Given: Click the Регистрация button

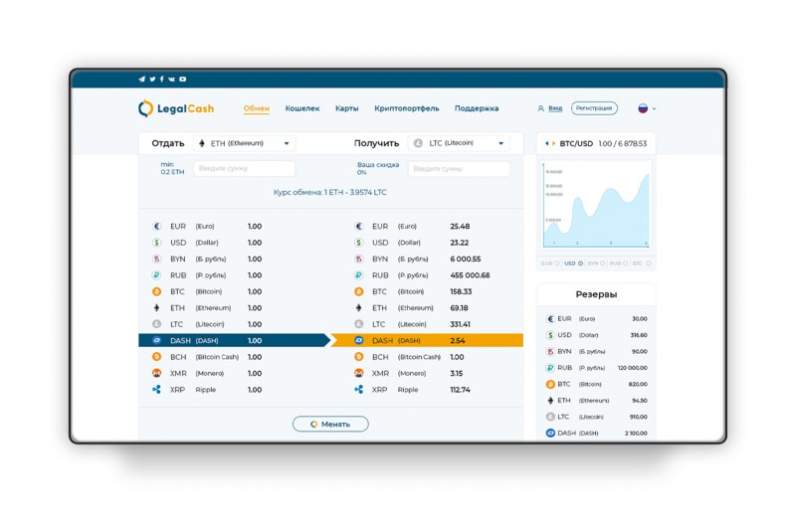Looking at the screenshot, I should [x=594, y=108].
